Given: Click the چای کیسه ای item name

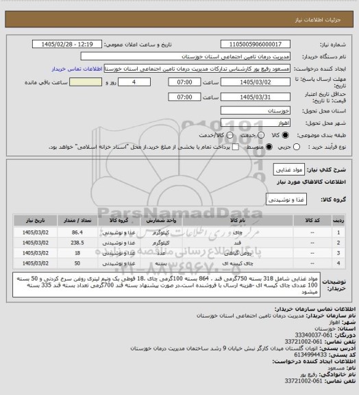Looking at the screenshot, I should pos(238,263).
